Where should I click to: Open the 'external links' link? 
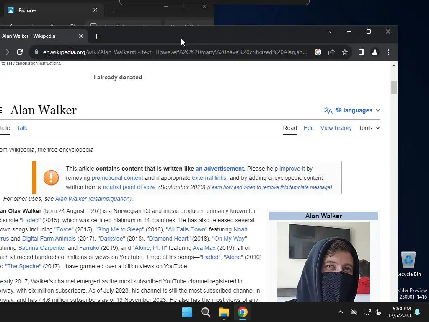coord(209,178)
